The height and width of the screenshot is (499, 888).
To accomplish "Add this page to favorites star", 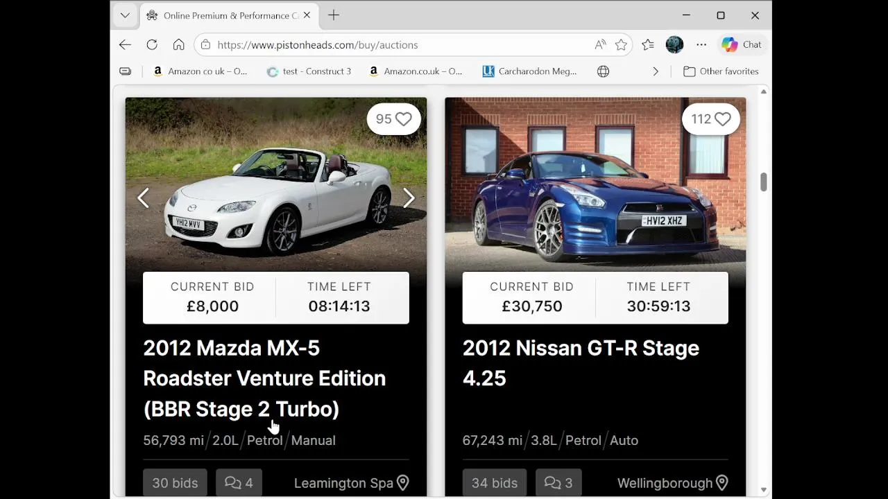I will [x=621, y=44].
